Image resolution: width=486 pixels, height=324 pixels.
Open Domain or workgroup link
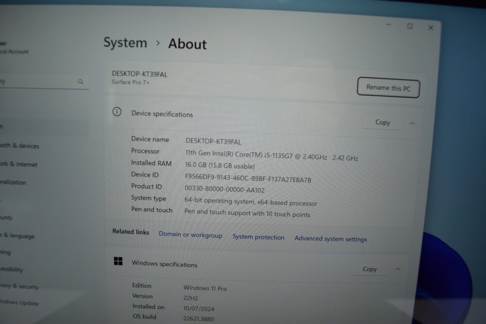pos(191,235)
